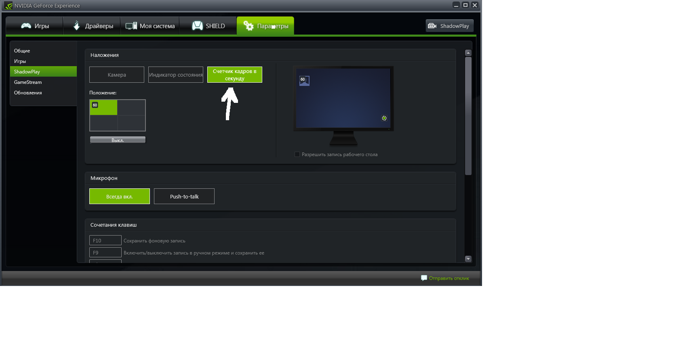Click the F10 hotkey field
Image resolution: width=676 pixels, height=338 pixels.
pyautogui.click(x=105, y=240)
